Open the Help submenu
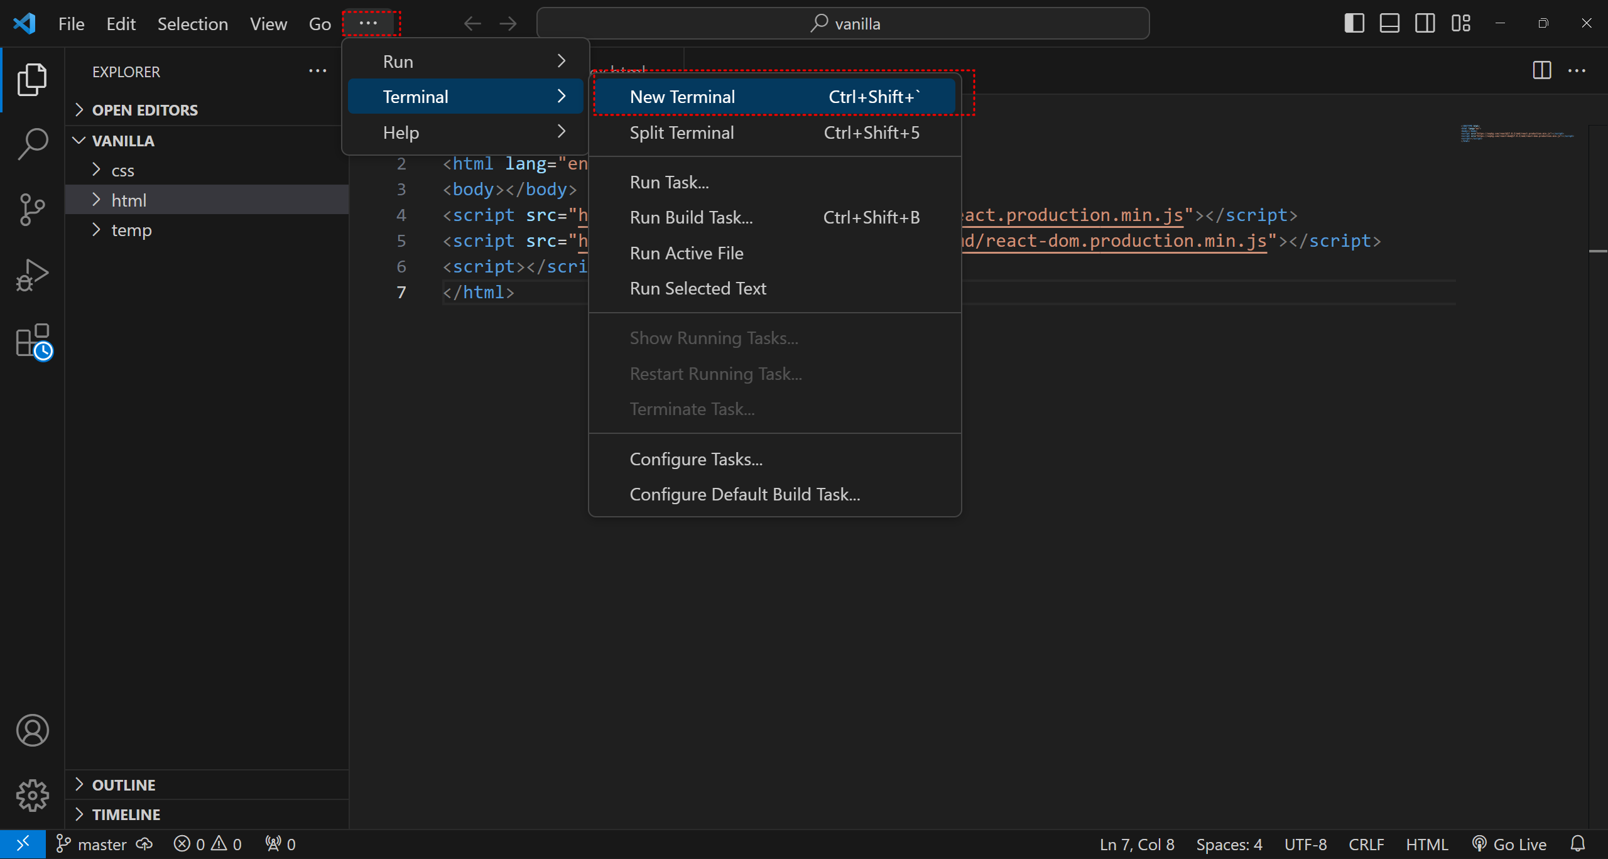The image size is (1608, 859). 465,132
